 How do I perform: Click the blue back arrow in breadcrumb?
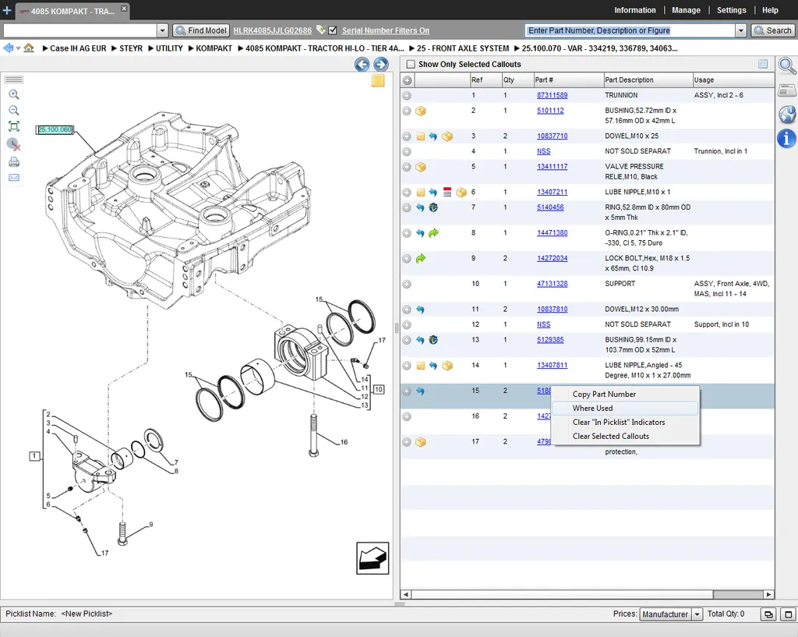[x=8, y=48]
